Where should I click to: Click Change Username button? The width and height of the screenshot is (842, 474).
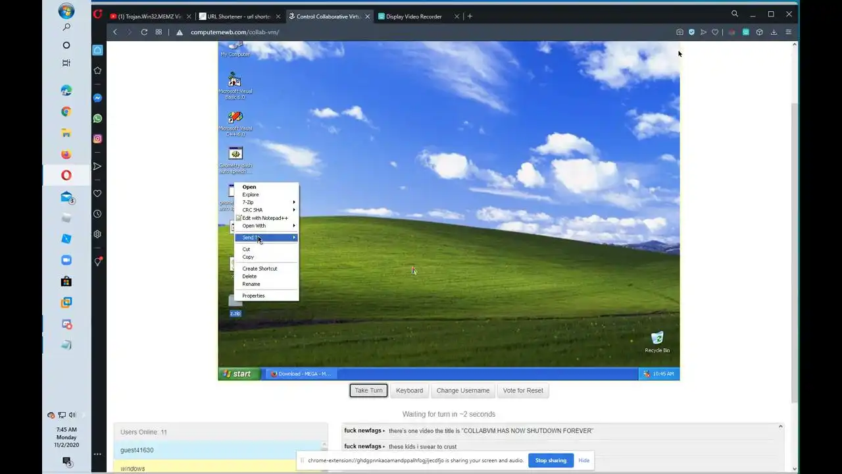pos(463,390)
